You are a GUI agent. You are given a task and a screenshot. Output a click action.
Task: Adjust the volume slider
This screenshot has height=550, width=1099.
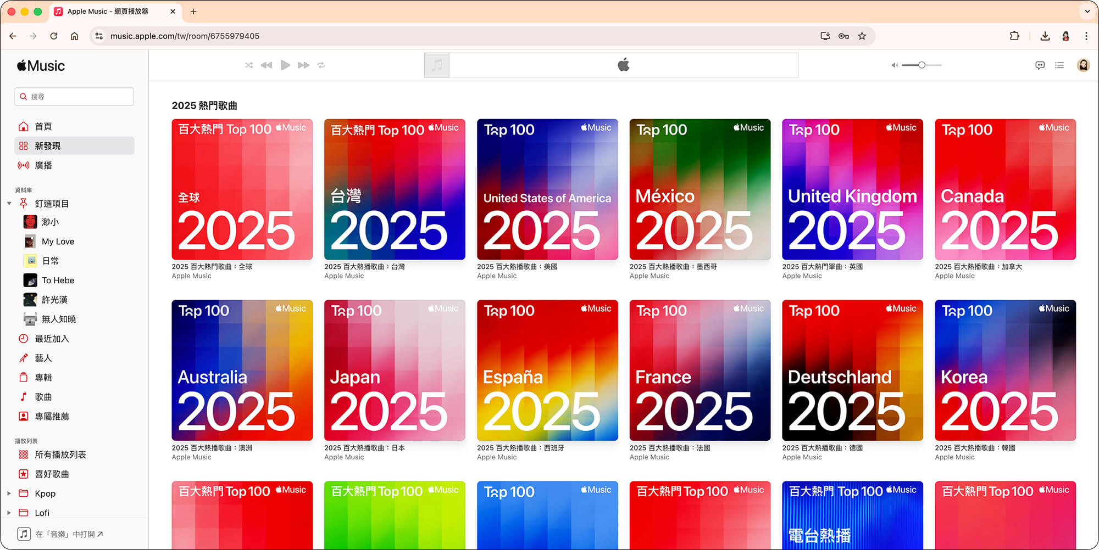click(921, 65)
